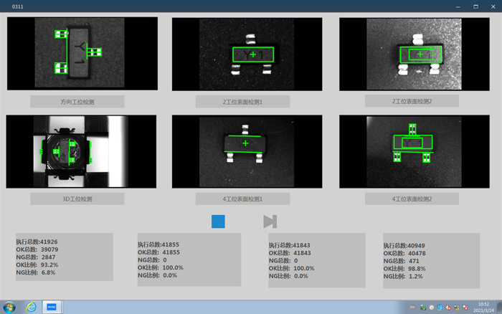The width and height of the screenshot is (502, 314).
Task: Click the taskbar clock showing 10:52
Action: pos(484,307)
